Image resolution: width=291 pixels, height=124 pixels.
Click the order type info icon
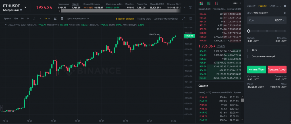[x=285, y=6]
